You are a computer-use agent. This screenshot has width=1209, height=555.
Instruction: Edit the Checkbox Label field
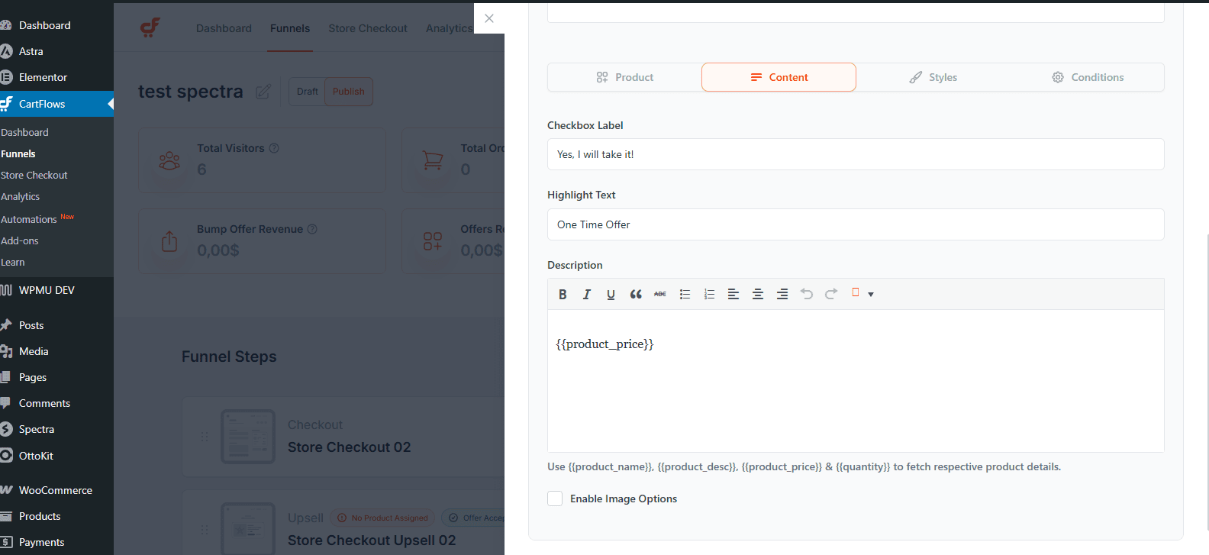pyautogui.click(x=856, y=154)
